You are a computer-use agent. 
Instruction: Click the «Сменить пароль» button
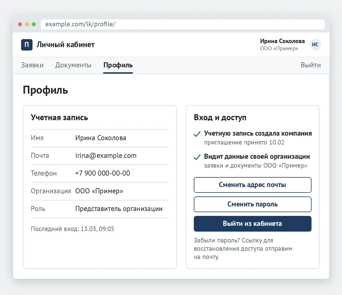pyautogui.click(x=253, y=204)
